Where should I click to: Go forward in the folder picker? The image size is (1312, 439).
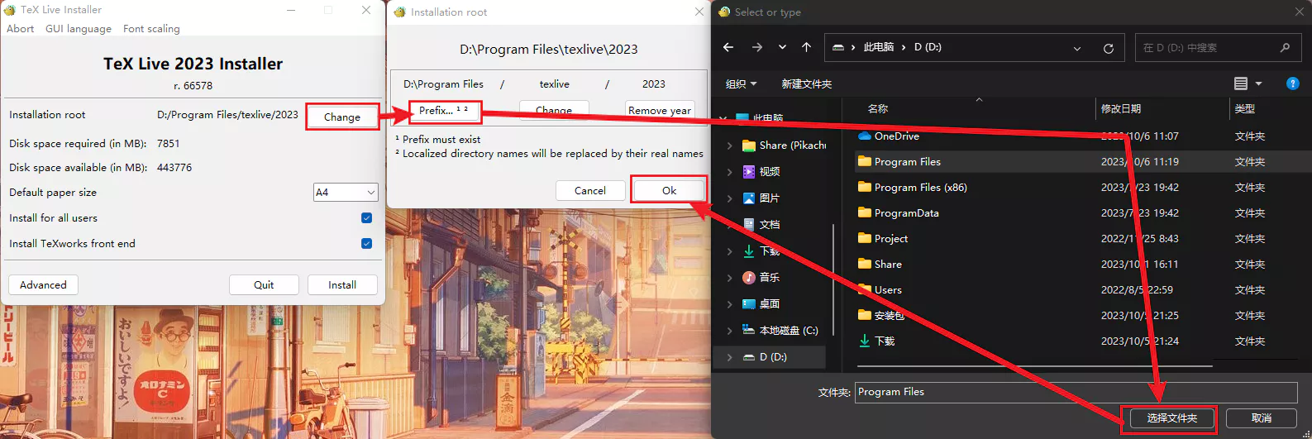coord(756,47)
